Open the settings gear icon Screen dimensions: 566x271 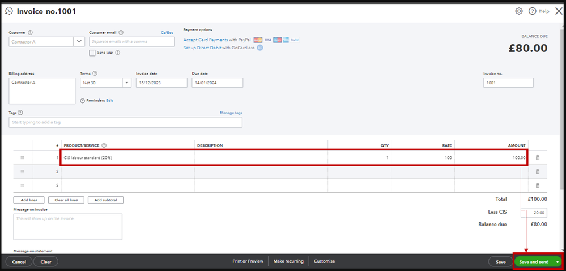[x=519, y=11]
